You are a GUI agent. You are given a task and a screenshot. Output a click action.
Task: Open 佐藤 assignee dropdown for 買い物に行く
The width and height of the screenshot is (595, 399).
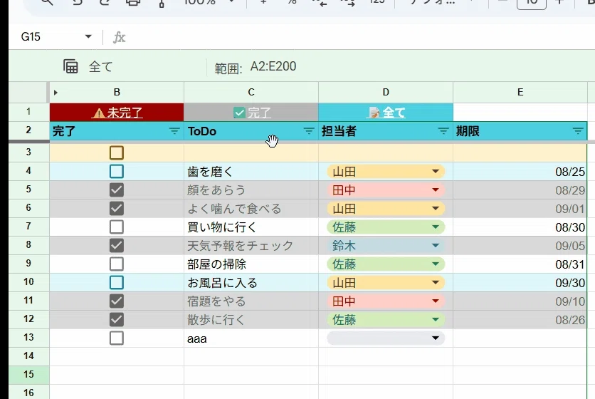[x=436, y=227]
